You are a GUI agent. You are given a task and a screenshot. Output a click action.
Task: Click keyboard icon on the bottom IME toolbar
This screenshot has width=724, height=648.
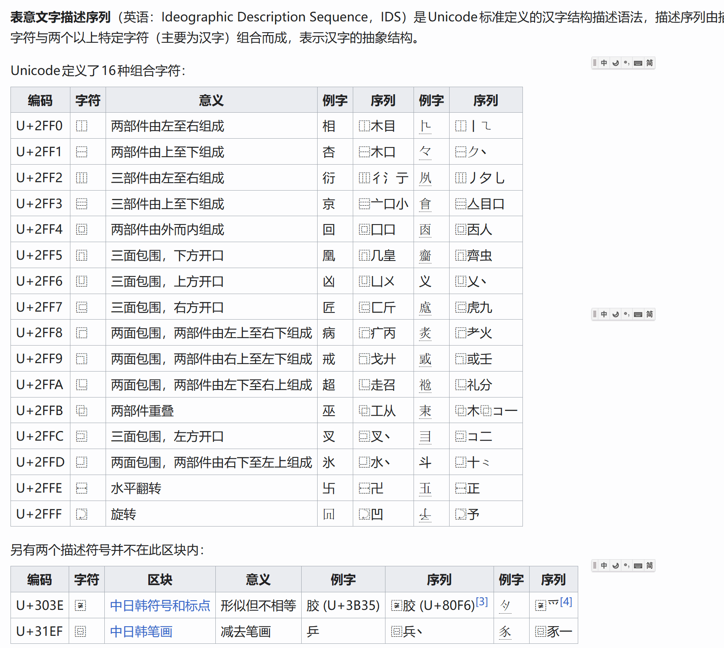pos(638,565)
